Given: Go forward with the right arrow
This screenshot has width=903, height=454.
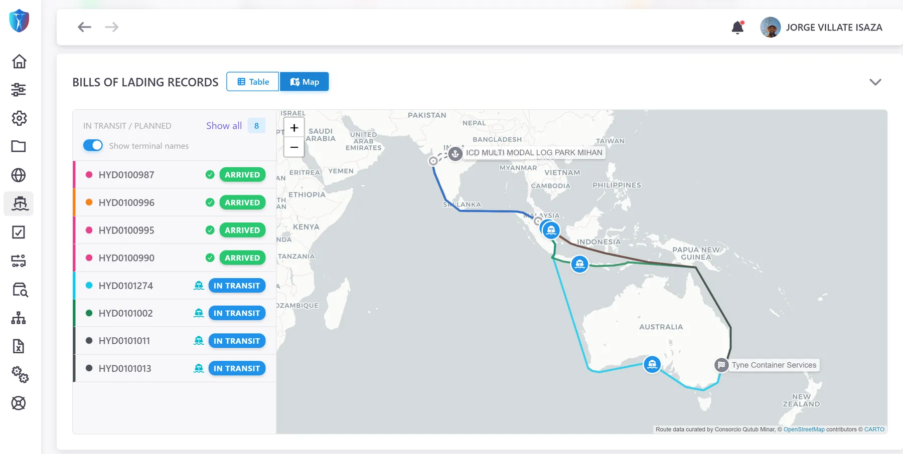Looking at the screenshot, I should pyautogui.click(x=112, y=27).
